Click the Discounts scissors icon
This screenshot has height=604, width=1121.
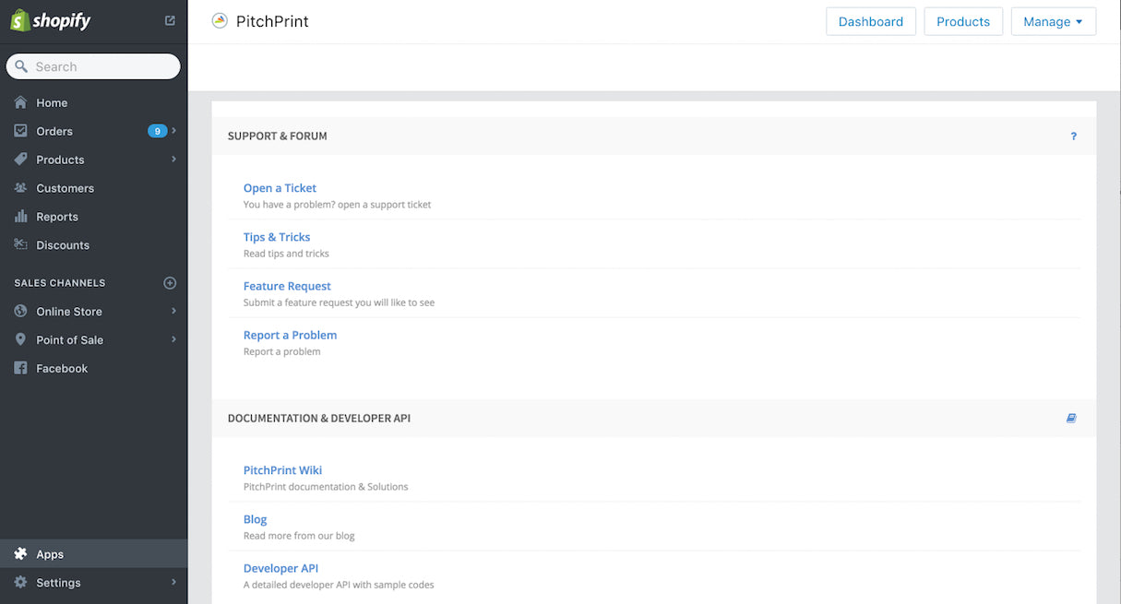coord(20,245)
